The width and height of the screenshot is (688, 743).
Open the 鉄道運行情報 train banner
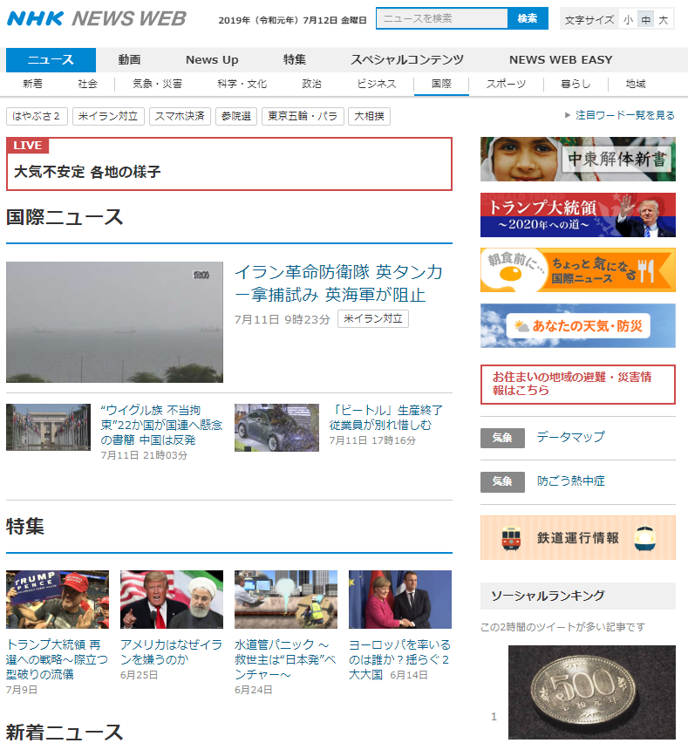click(x=577, y=537)
